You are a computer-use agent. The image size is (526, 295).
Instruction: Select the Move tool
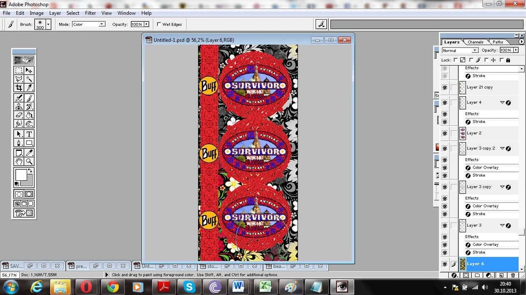pos(29,70)
